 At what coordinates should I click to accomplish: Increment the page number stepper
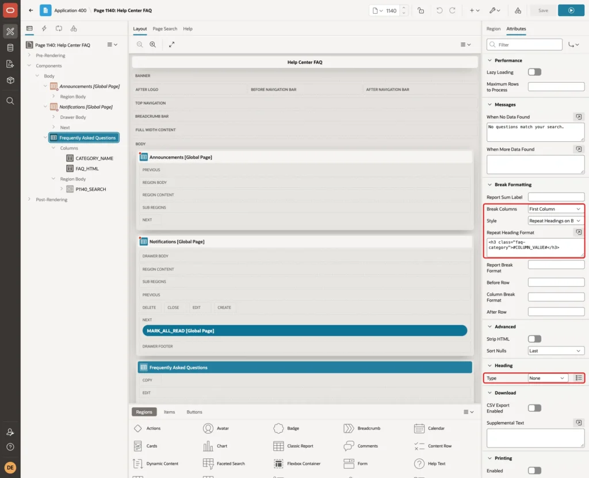click(x=403, y=7)
